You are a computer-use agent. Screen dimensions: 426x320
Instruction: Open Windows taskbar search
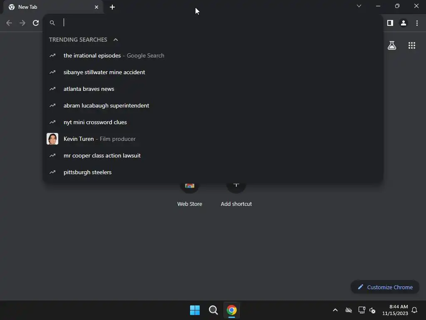tap(213, 310)
